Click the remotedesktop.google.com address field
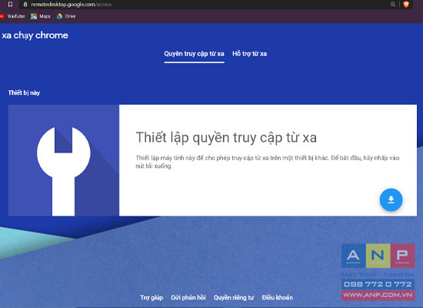The image size is (423, 308). [205, 5]
